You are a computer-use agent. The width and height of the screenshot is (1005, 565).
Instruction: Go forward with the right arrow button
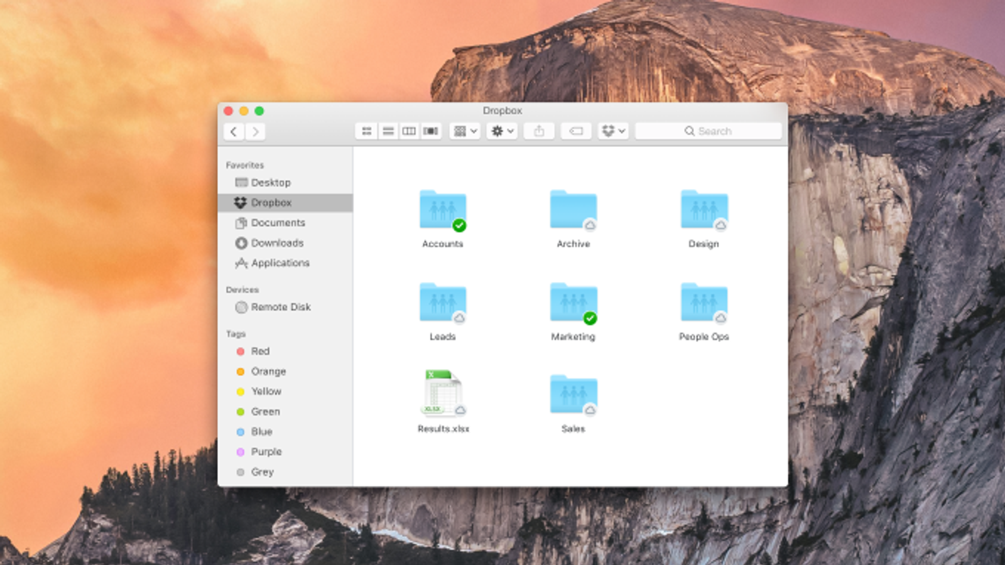(x=255, y=131)
